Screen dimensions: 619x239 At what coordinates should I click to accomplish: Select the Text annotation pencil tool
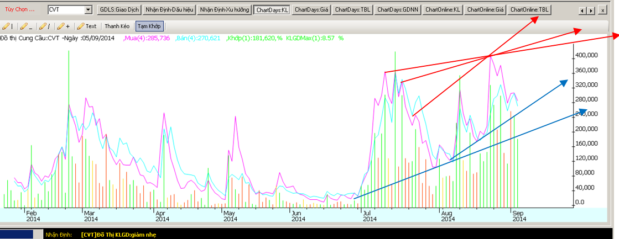point(87,26)
